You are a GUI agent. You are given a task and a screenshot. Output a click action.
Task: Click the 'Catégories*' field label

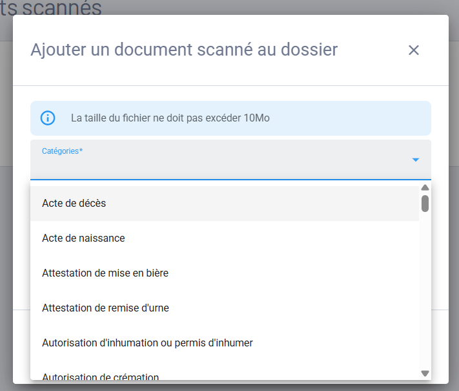(x=62, y=151)
